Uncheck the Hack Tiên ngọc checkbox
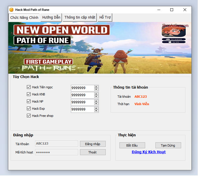This screenshot has height=176, width=198. click(29, 87)
